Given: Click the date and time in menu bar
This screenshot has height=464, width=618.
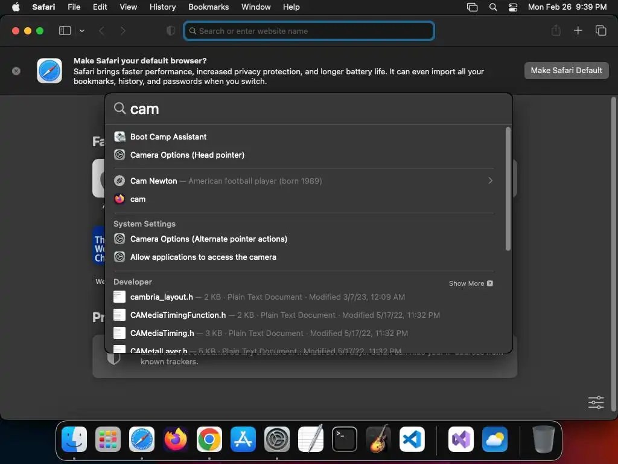Looking at the screenshot, I should click(x=567, y=7).
